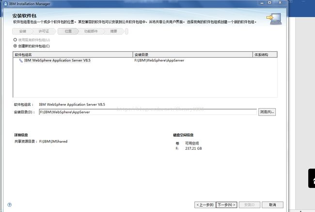
Task: Click the package group name value below the table
Action: pos(72,104)
